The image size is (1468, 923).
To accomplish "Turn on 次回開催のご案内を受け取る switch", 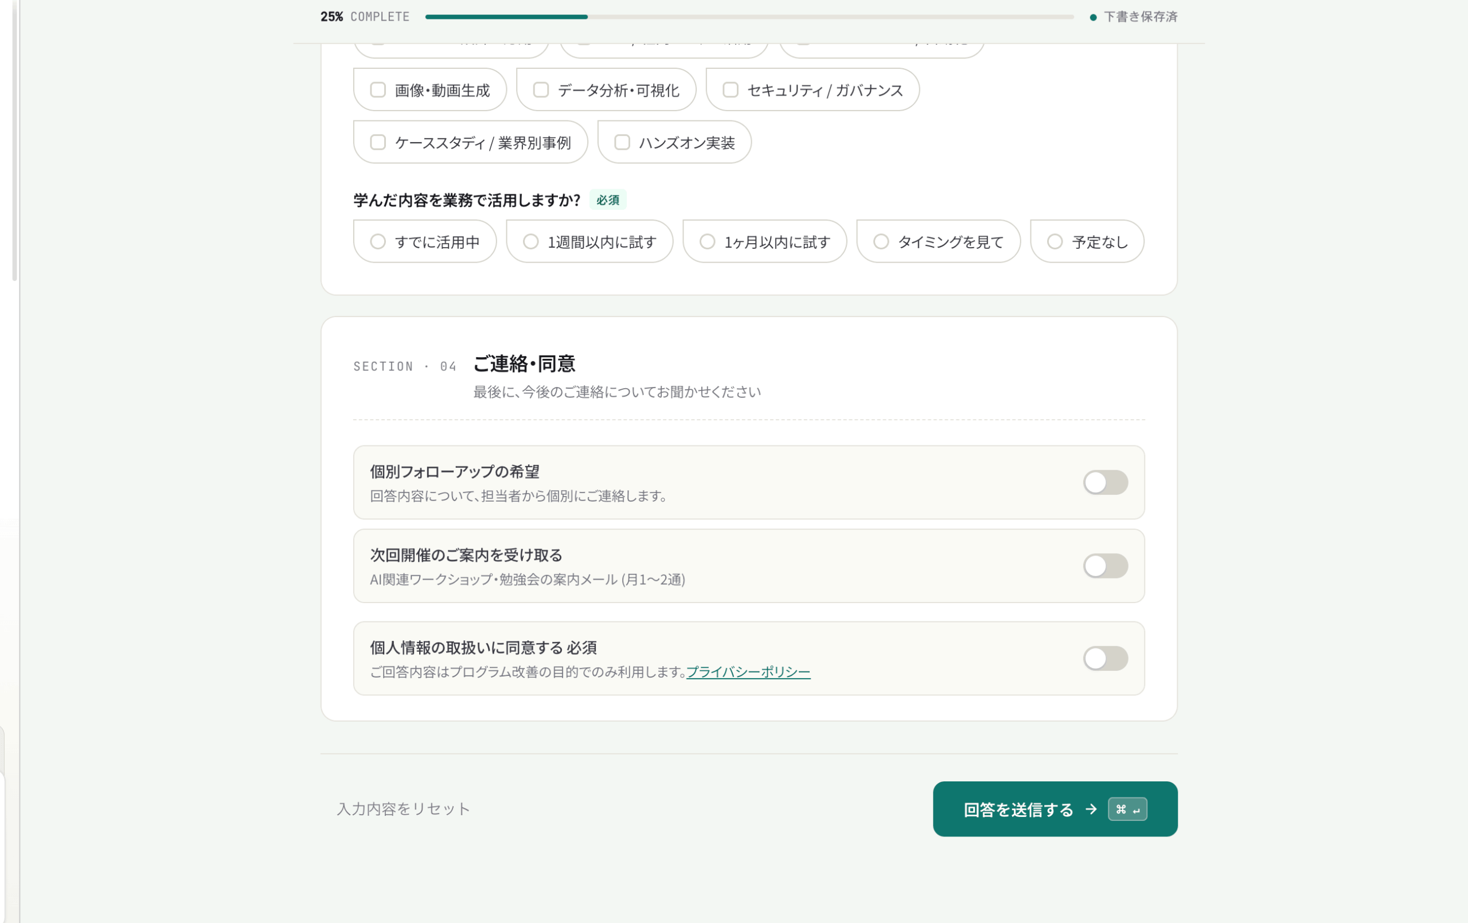I will (1105, 566).
